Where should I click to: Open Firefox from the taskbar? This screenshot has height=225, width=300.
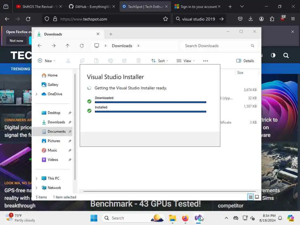pyautogui.click(x=185, y=218)
